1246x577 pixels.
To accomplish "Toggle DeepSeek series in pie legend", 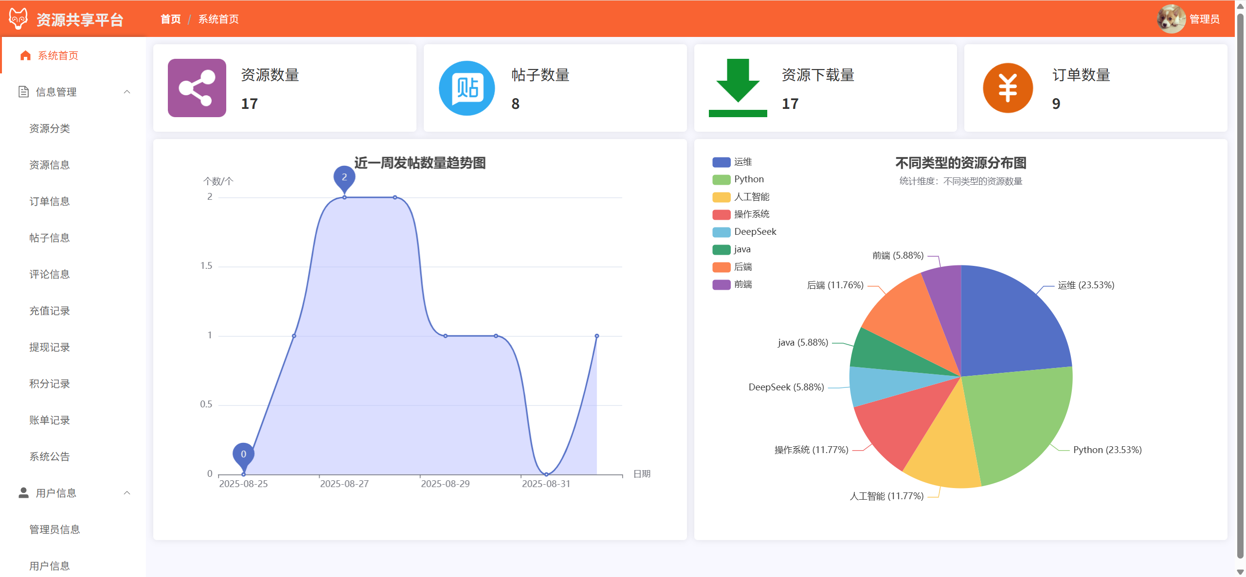I will coord(721,232).
